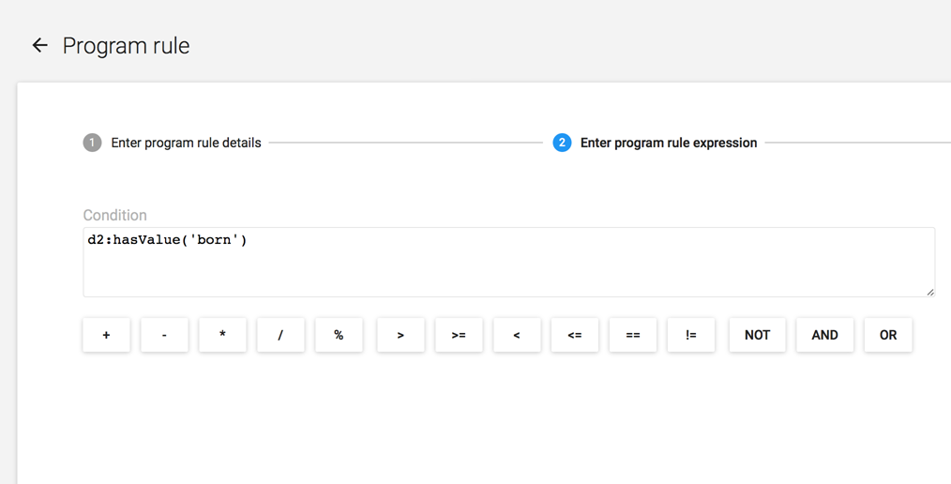
Task: Insert the equals comparison operator
Action: [633, 335]
